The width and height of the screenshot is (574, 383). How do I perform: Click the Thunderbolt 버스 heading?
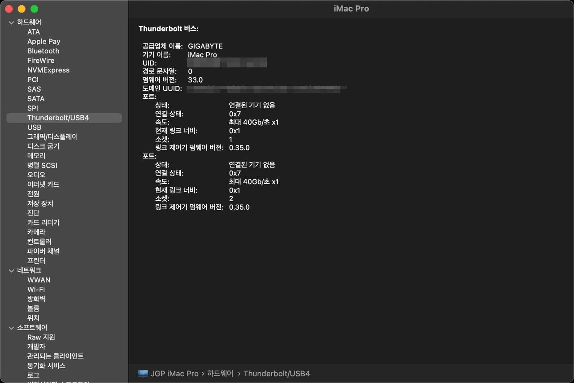(169, 29)
